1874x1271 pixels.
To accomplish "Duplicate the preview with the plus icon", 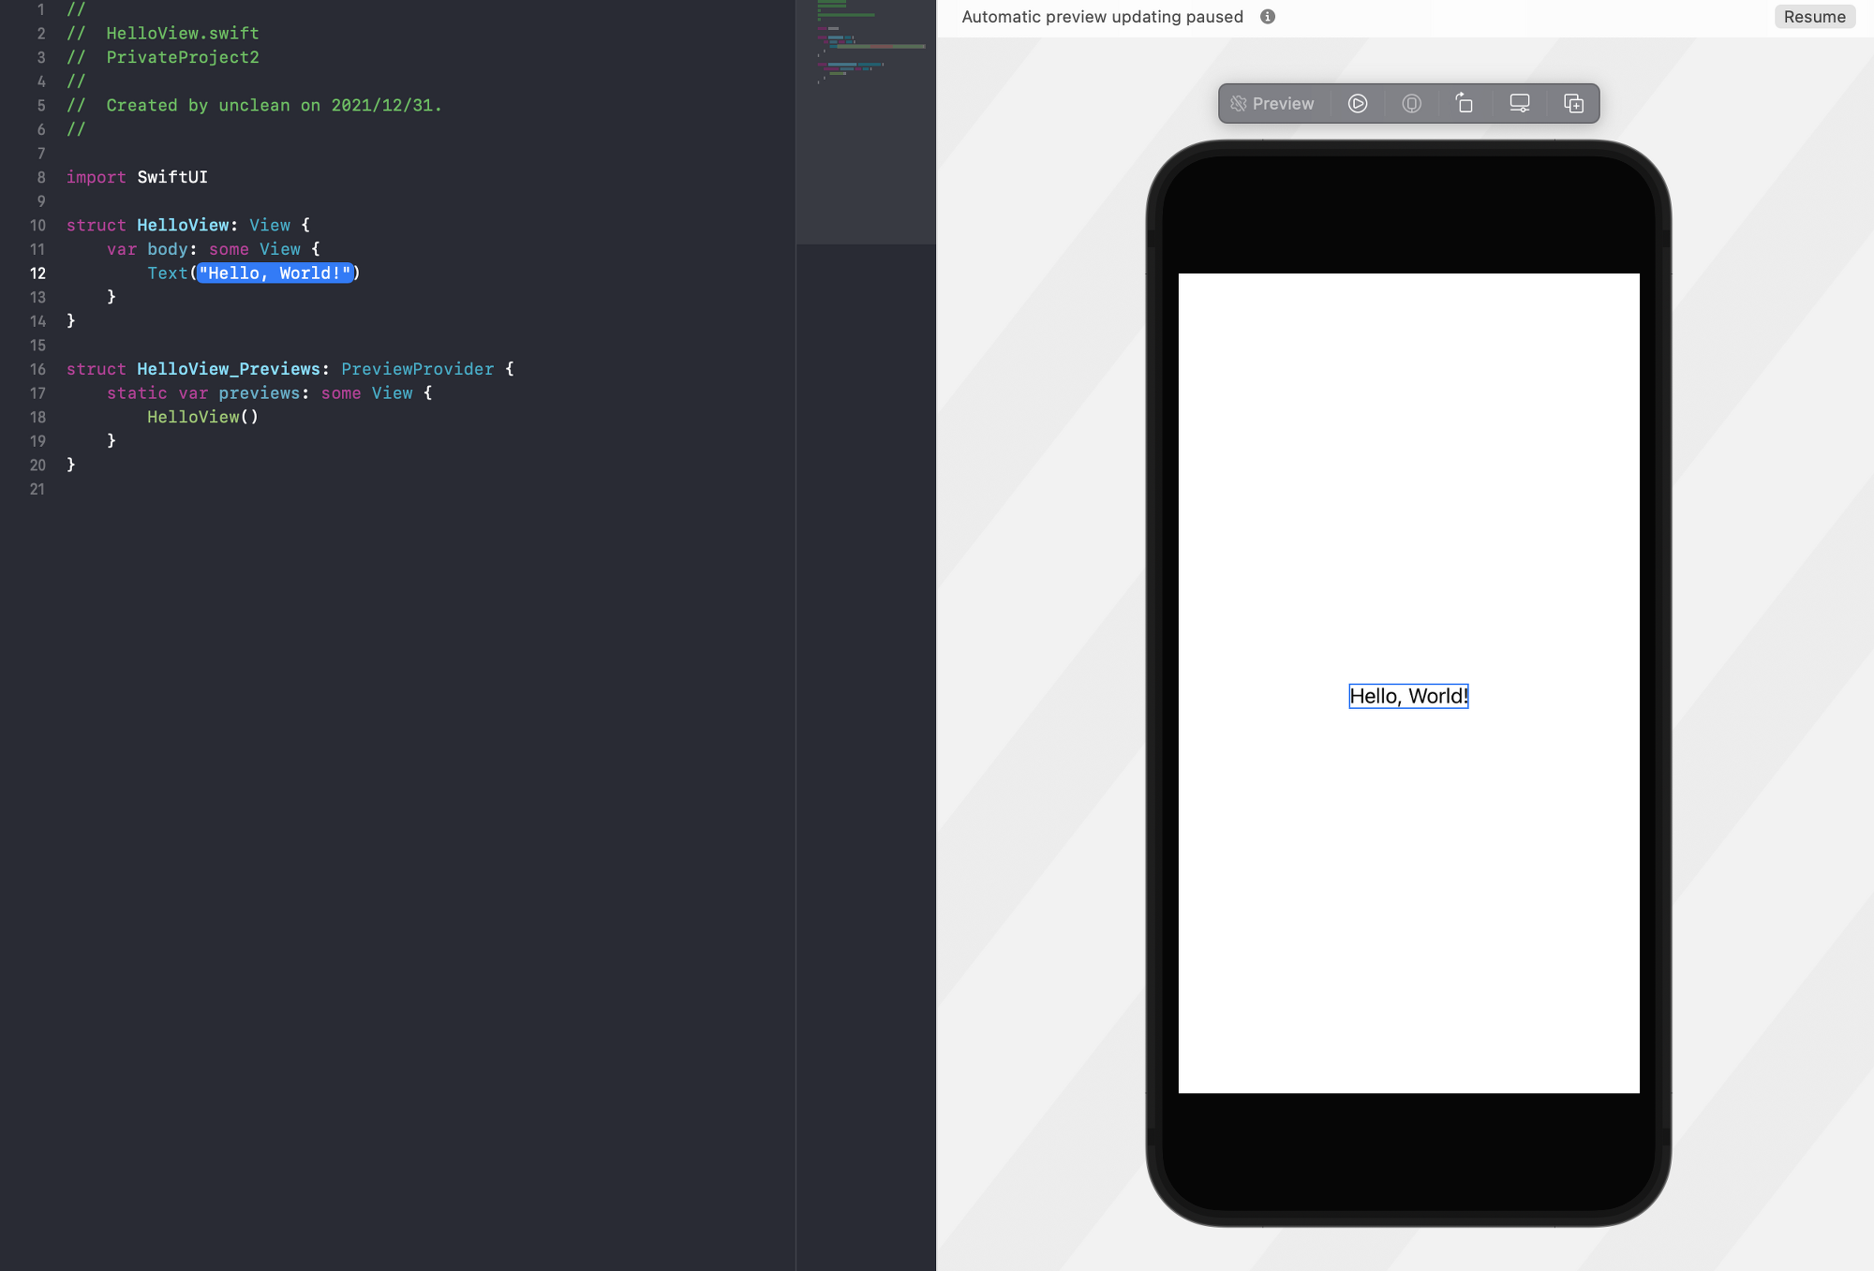I will pyautogui.click(x=1574, y=104).
